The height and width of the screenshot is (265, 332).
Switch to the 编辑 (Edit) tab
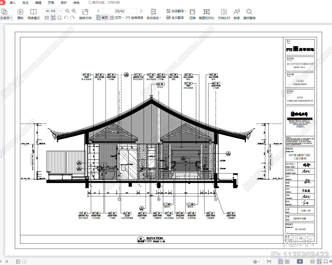tap(38, 3)
